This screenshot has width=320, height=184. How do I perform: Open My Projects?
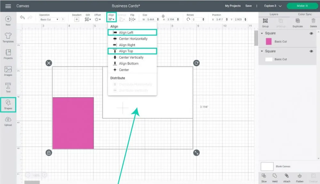pyautogui.click(x=233, y=6)
